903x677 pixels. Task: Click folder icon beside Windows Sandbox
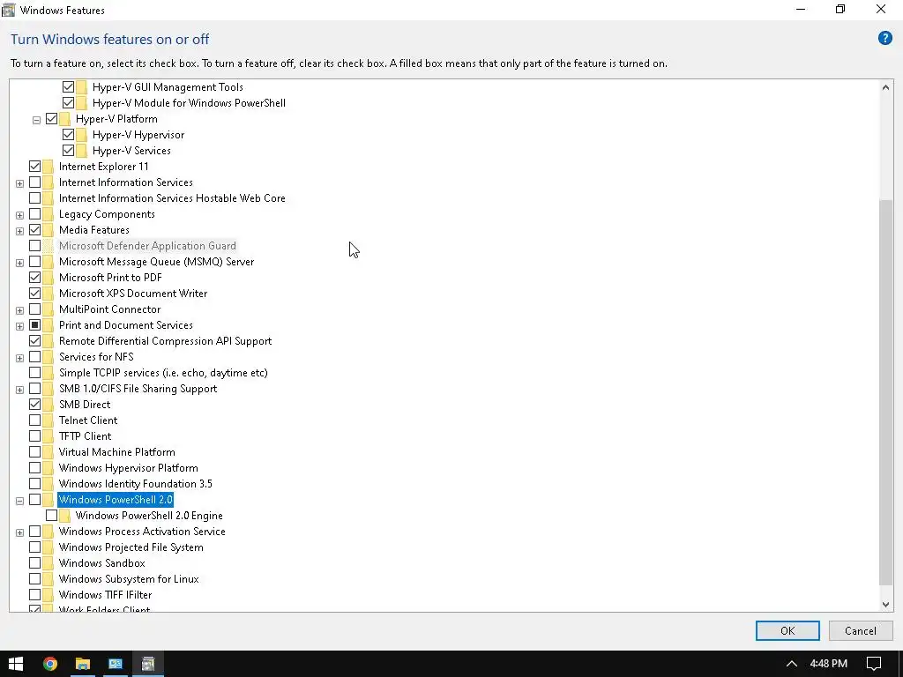pos(49,563)
